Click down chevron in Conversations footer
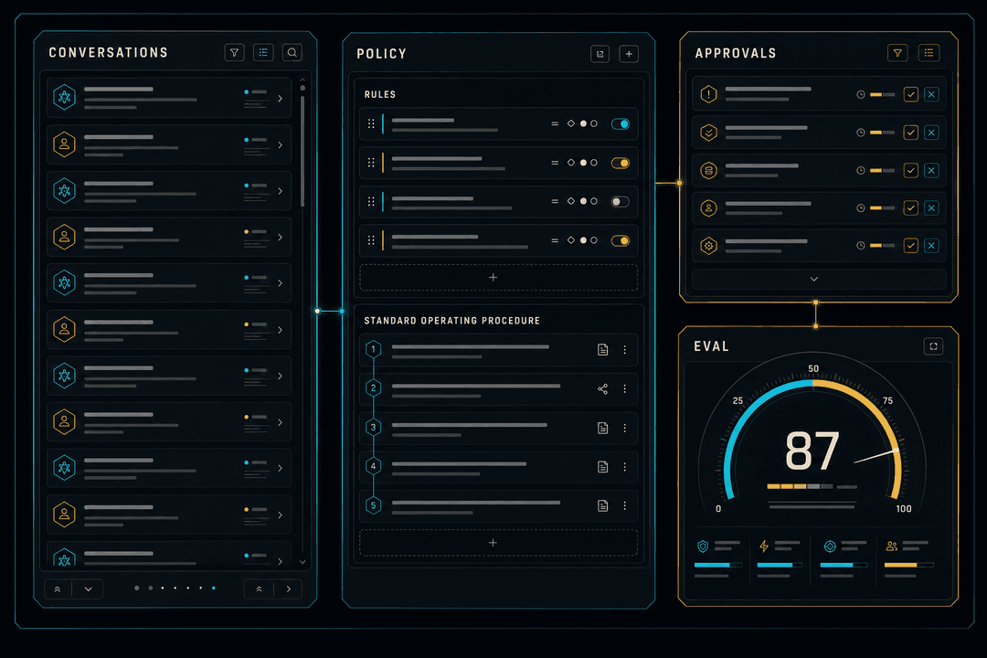 click(88, 589)
